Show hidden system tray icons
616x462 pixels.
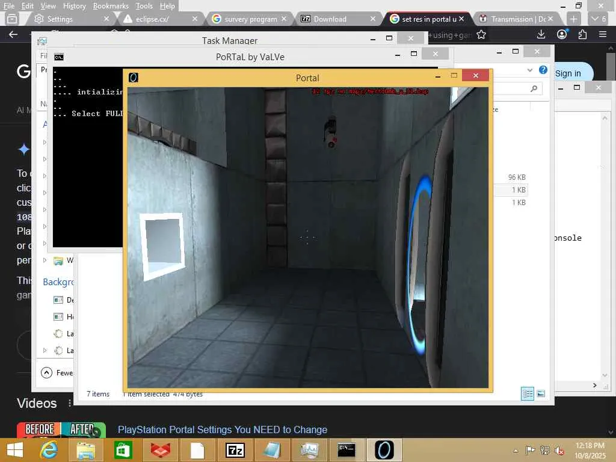[x=516, y=451]
